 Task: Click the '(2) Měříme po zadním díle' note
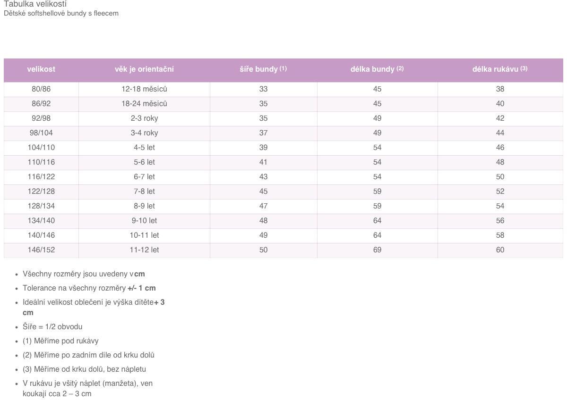(88, 355)
